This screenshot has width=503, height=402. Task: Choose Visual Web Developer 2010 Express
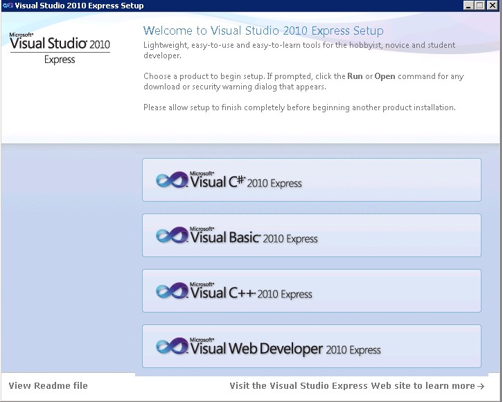click(x=312, y=347)
